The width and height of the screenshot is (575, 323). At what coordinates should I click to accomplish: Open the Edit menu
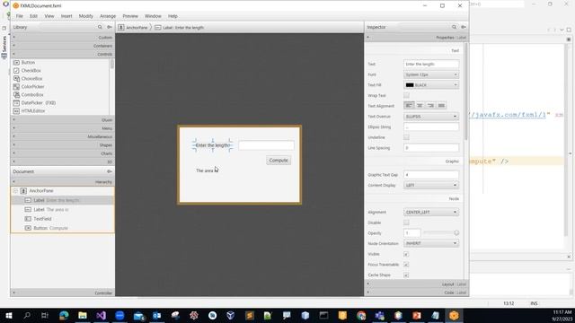click(34, 16)
